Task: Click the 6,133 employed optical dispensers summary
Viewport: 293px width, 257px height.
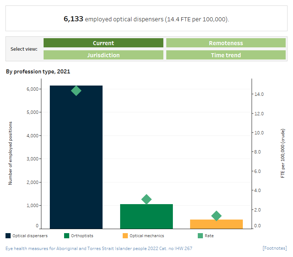Action: pyautogui.click(x=146, y=19)
